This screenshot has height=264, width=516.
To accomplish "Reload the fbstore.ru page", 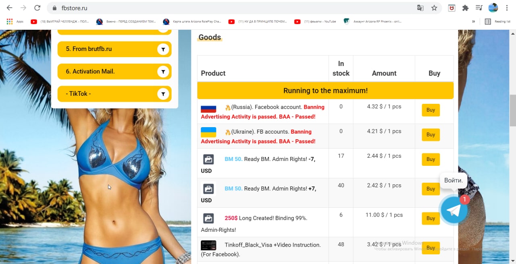I will click(37, 8).
